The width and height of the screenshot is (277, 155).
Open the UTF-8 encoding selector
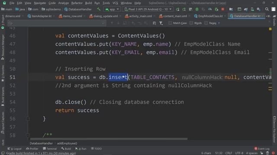point(239,153)
